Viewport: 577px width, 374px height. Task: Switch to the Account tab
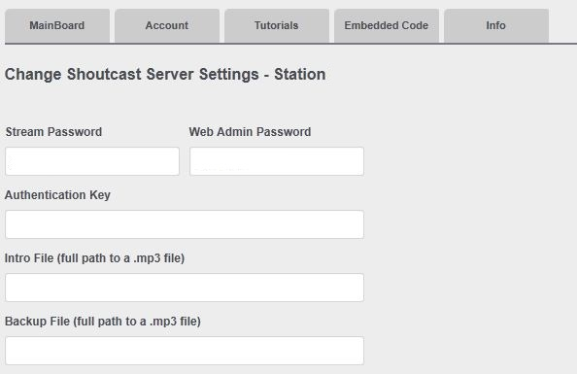coord(167,26)
